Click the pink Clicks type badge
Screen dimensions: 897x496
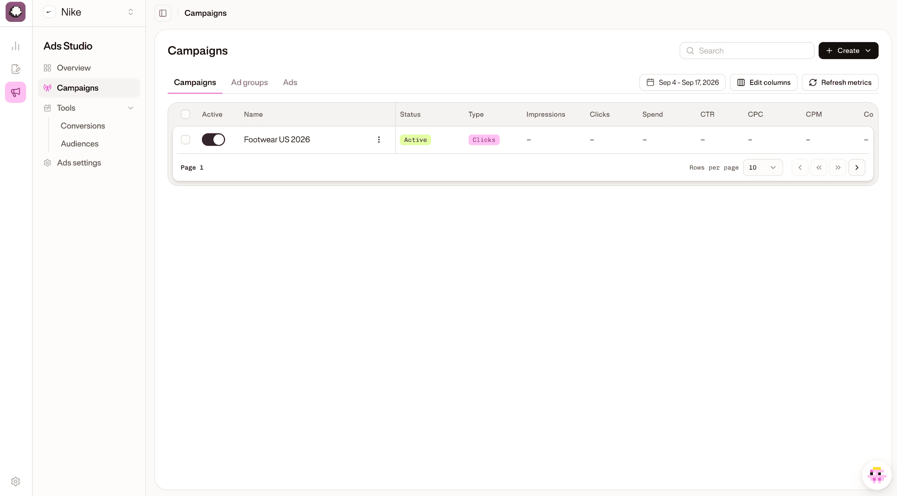click(x=484, y=140)
